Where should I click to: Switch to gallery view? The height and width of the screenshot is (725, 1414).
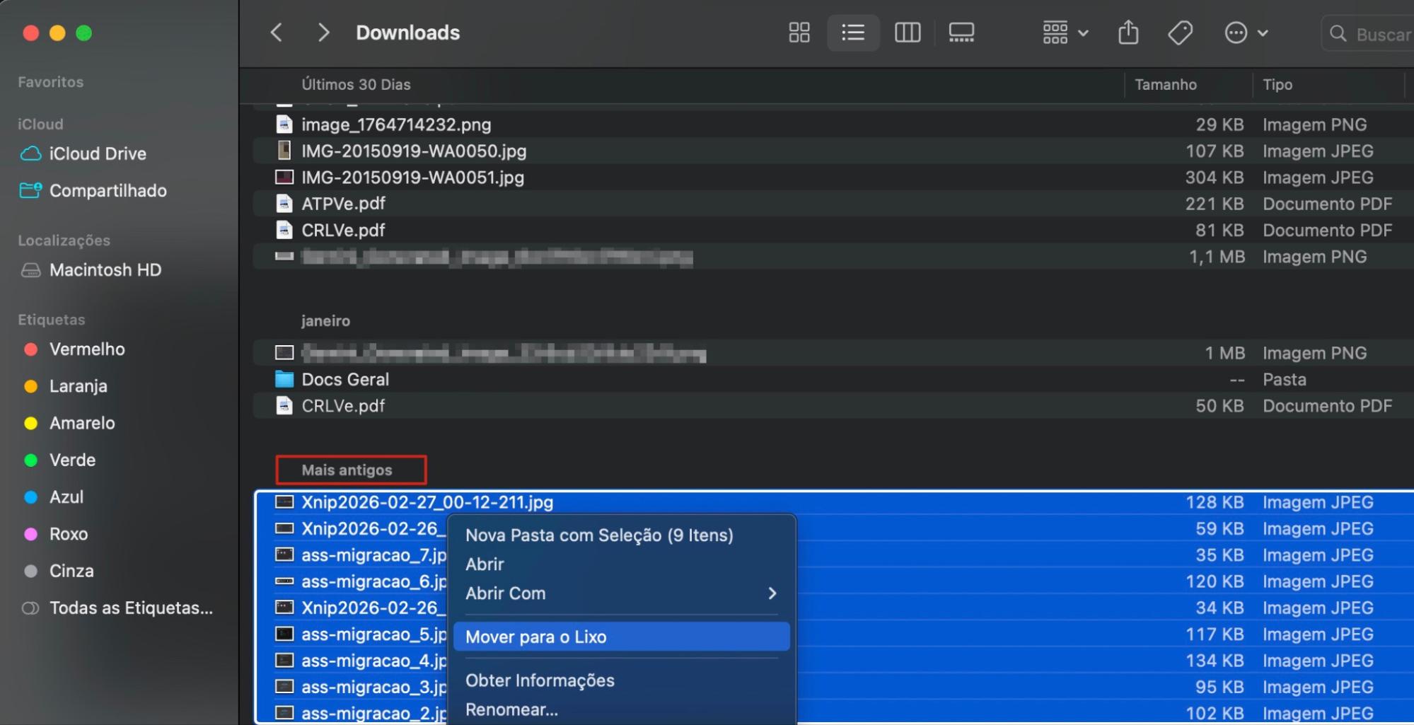961,32
